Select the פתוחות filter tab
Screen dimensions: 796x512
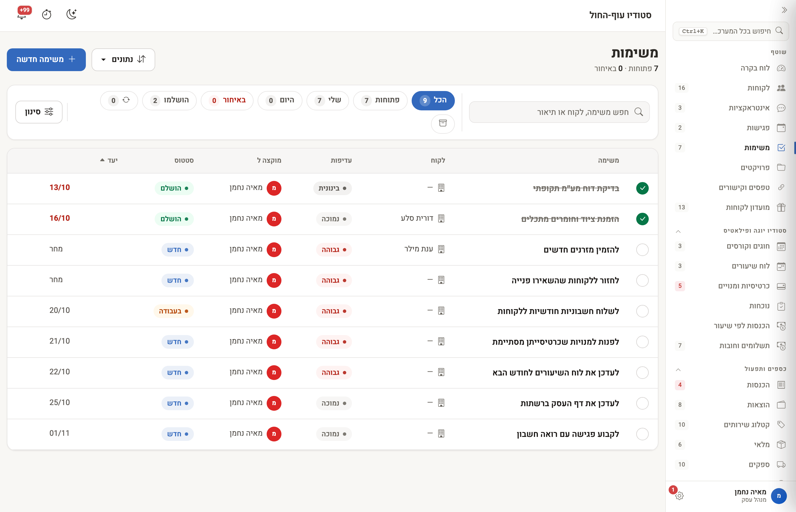[380, 100]
